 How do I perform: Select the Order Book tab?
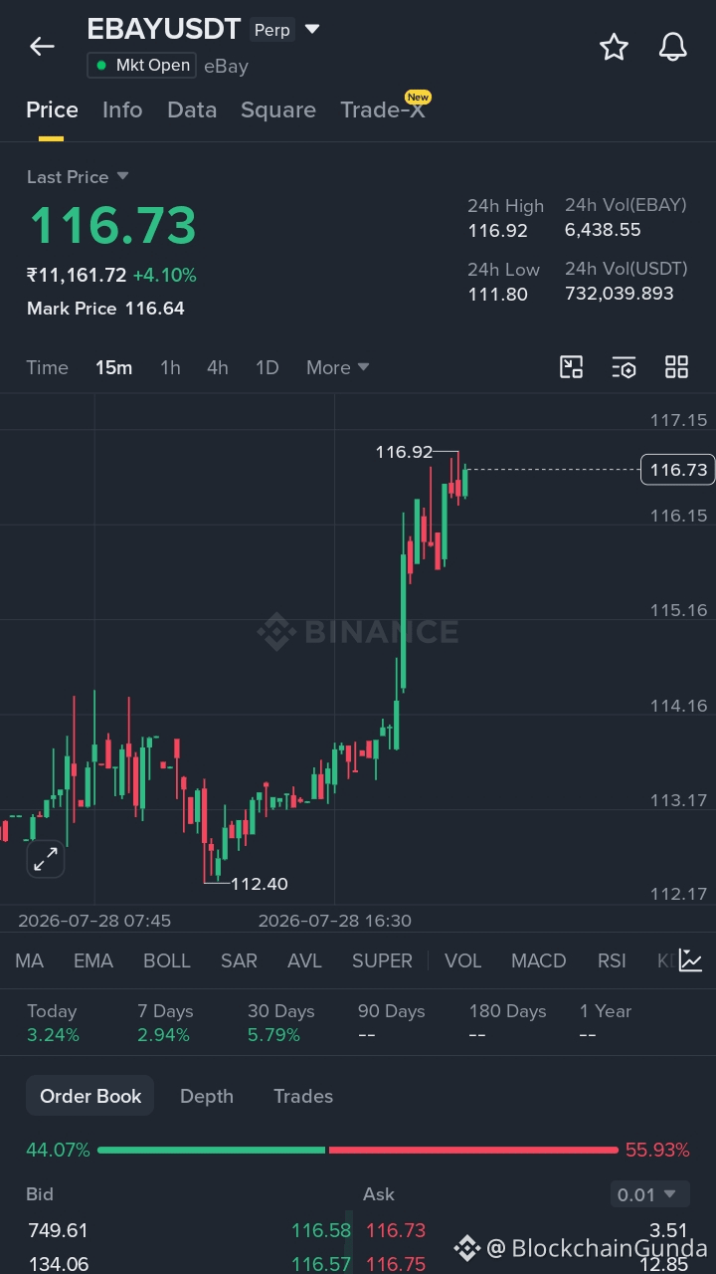point(90,1096)
